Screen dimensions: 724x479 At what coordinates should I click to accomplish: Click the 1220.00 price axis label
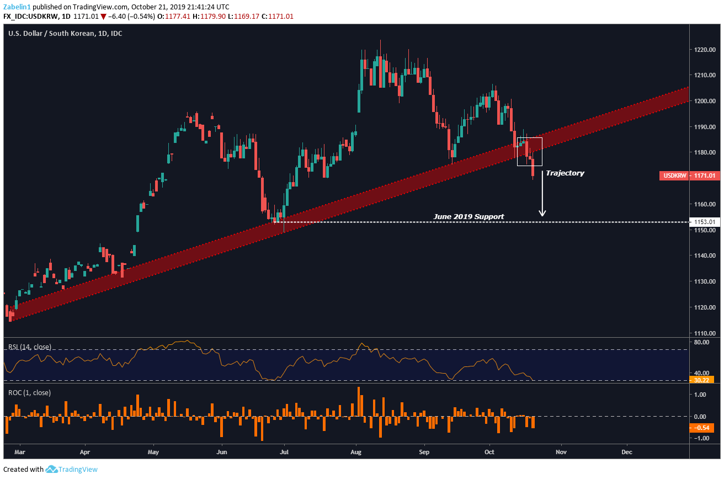pyautogui.click(x=705, y=49)
